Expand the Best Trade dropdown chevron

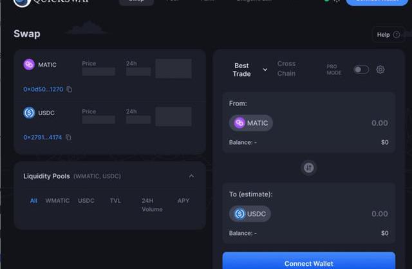point(265,70)
